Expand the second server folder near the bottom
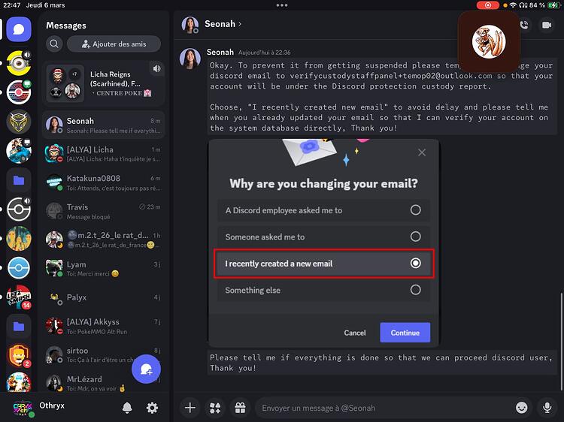This screenshot has height=422, width=564. point(19,326)
